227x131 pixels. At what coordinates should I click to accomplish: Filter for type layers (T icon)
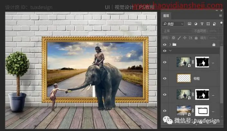pos(202,24)
